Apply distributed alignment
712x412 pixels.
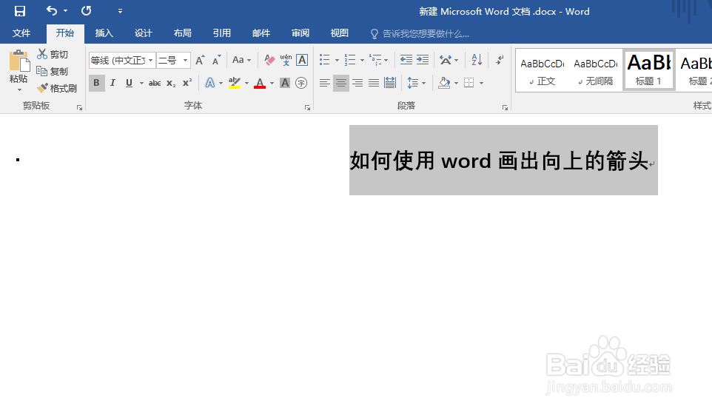(x=390, y=83)
